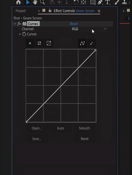The image size is (132, 175).
Task: Toggle the fx switch for Curves effect
Action: [x=19, y=24]
